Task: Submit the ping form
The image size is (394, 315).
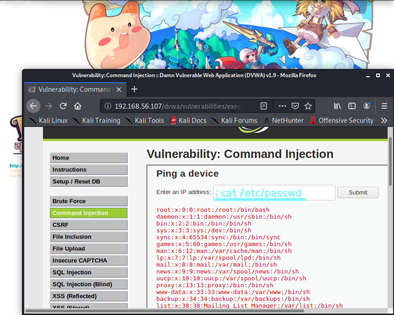Action: pyautogui.click(x=358, y=193)
